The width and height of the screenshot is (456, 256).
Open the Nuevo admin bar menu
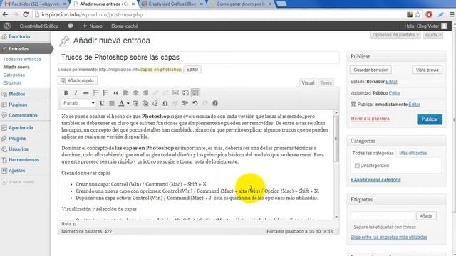click(93, 26)
